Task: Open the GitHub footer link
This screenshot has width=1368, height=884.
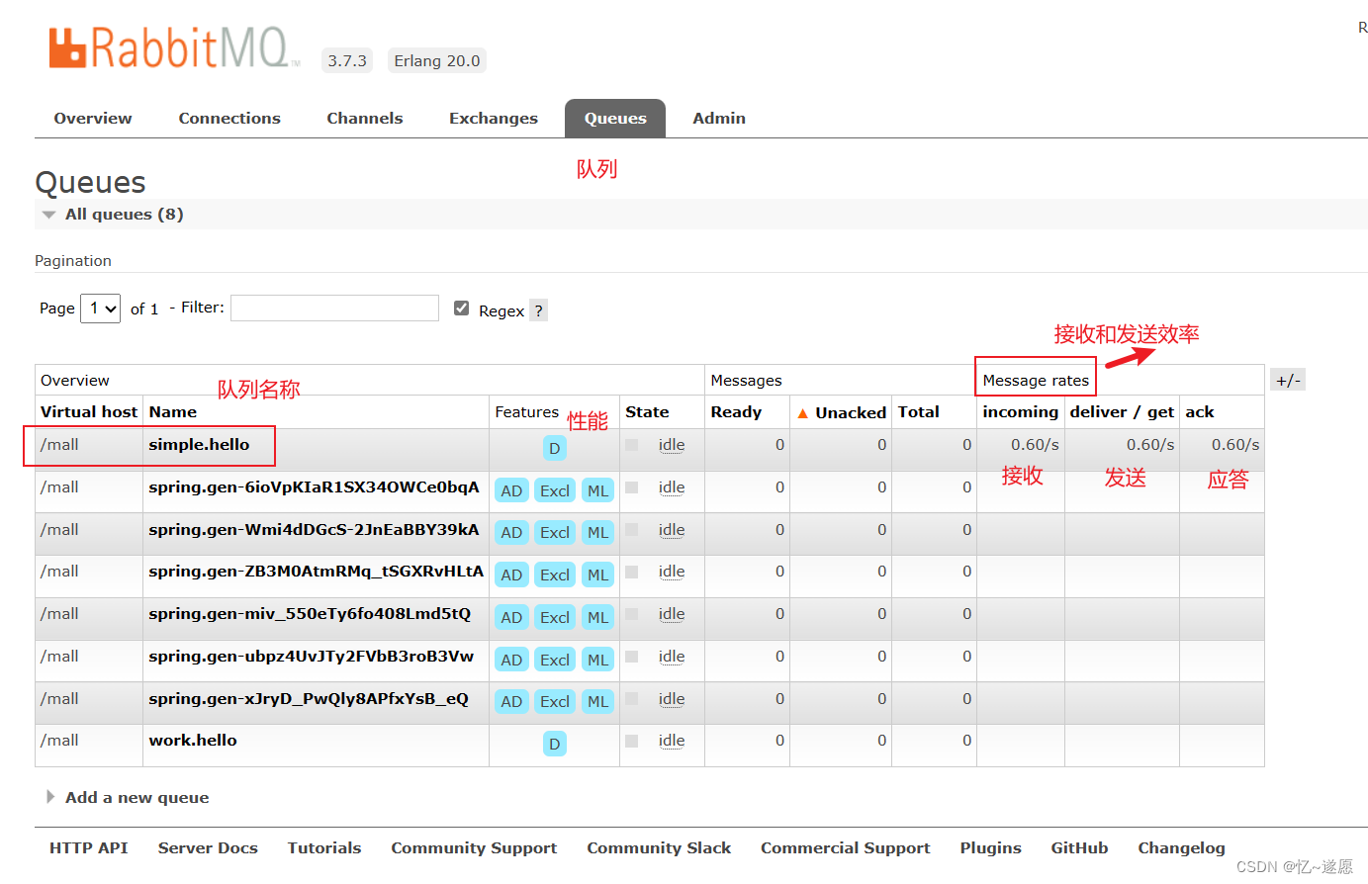Action: (x=1079, y=848)
